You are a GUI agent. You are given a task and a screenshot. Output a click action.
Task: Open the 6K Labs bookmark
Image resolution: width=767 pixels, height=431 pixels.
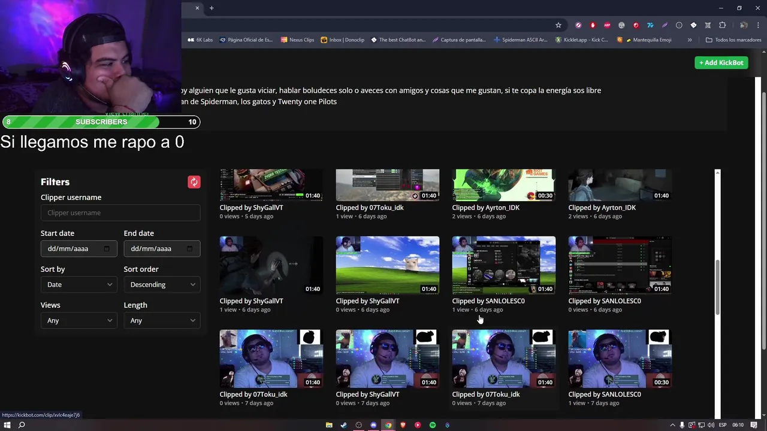click(200, 40)
